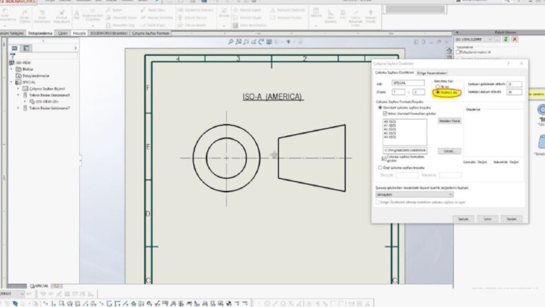The width and height of the screenshot is (545, 307).
Task: Click the second scale value field
Action: [x=419, y=92]
